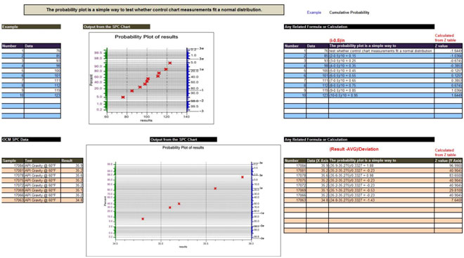Select the cell with data value 123
Viewport: 464px width, 258px height.
(x=42, y=95)
